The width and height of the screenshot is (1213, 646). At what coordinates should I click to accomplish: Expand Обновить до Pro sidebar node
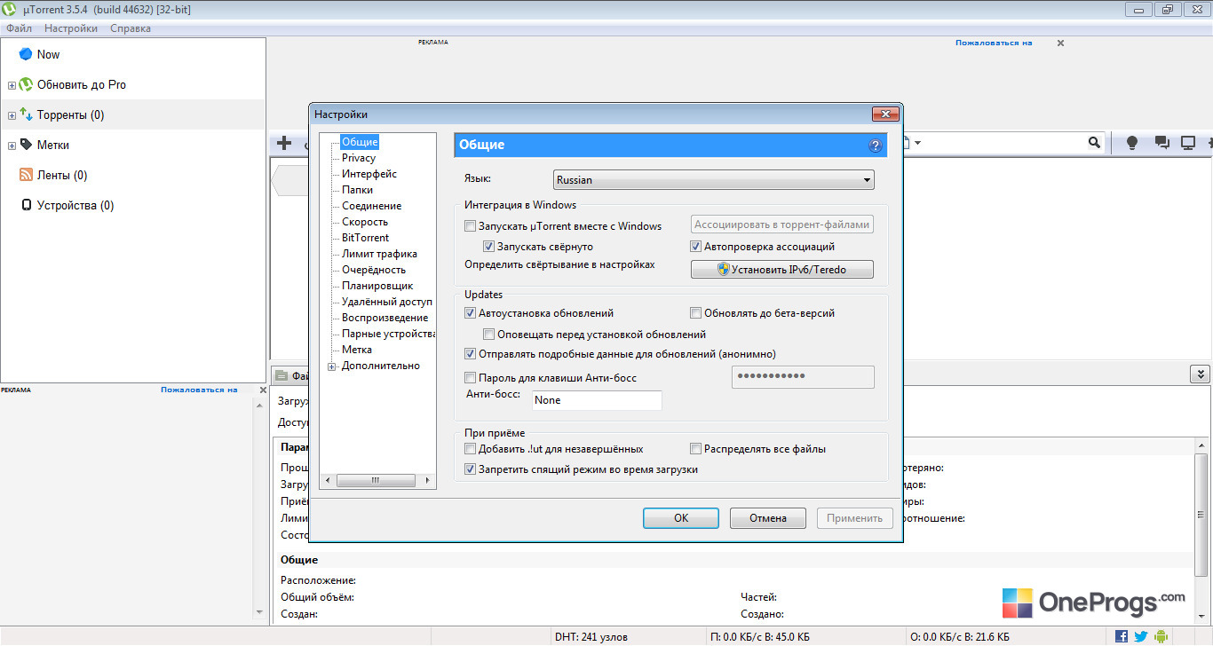(12, 85)
